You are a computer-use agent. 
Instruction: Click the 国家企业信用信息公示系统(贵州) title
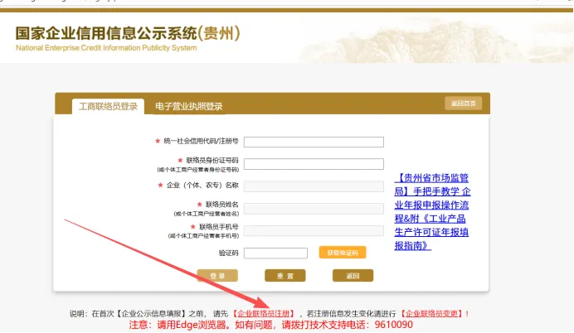[128, 33]
